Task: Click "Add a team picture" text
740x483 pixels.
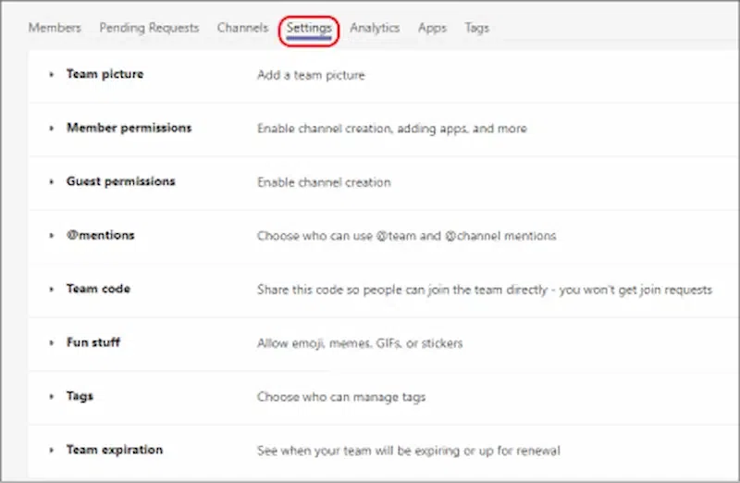Action: click(311, 75)
